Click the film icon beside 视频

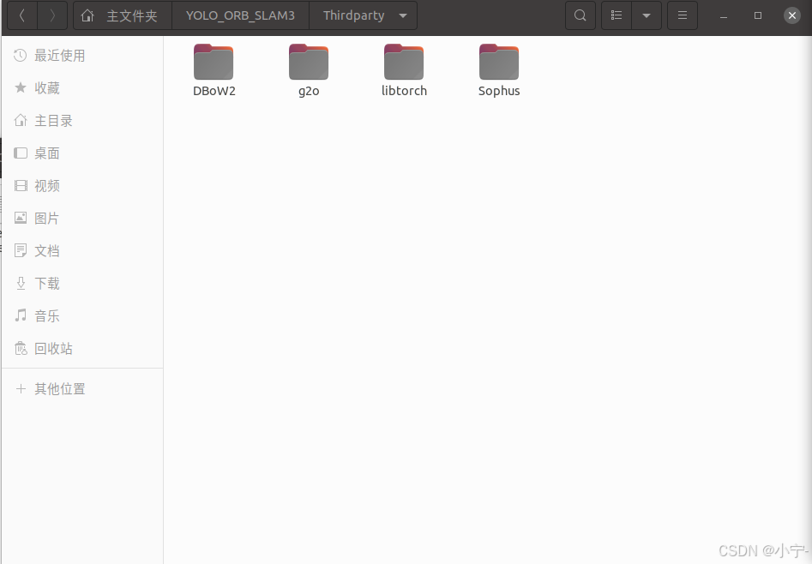pyautogui.click(x=21, y=185)
